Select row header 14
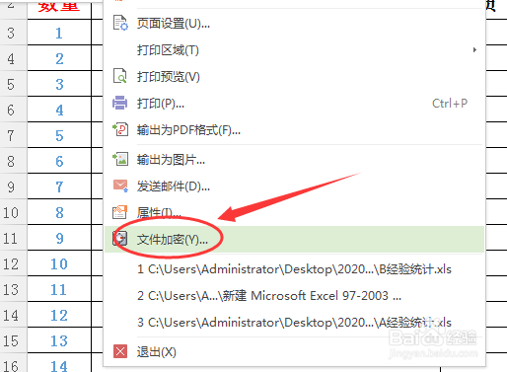 [x=13, y=315]
